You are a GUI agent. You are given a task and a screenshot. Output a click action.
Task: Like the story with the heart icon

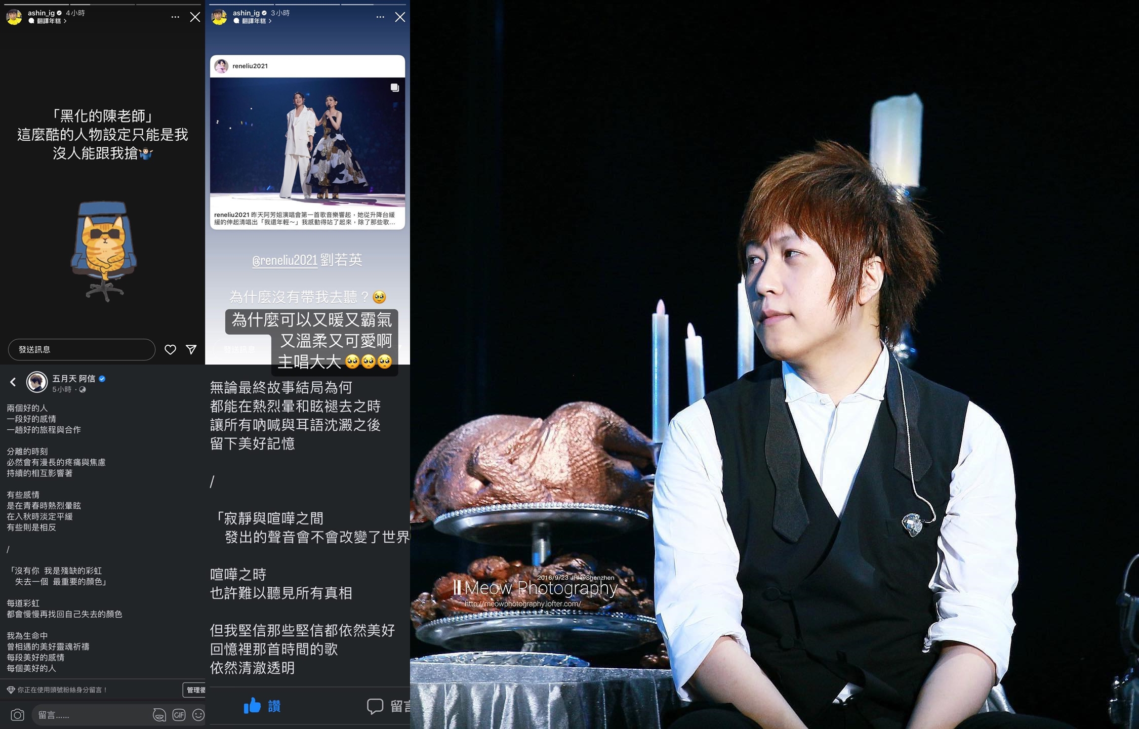pyautogui.click(x=171, y=349)
